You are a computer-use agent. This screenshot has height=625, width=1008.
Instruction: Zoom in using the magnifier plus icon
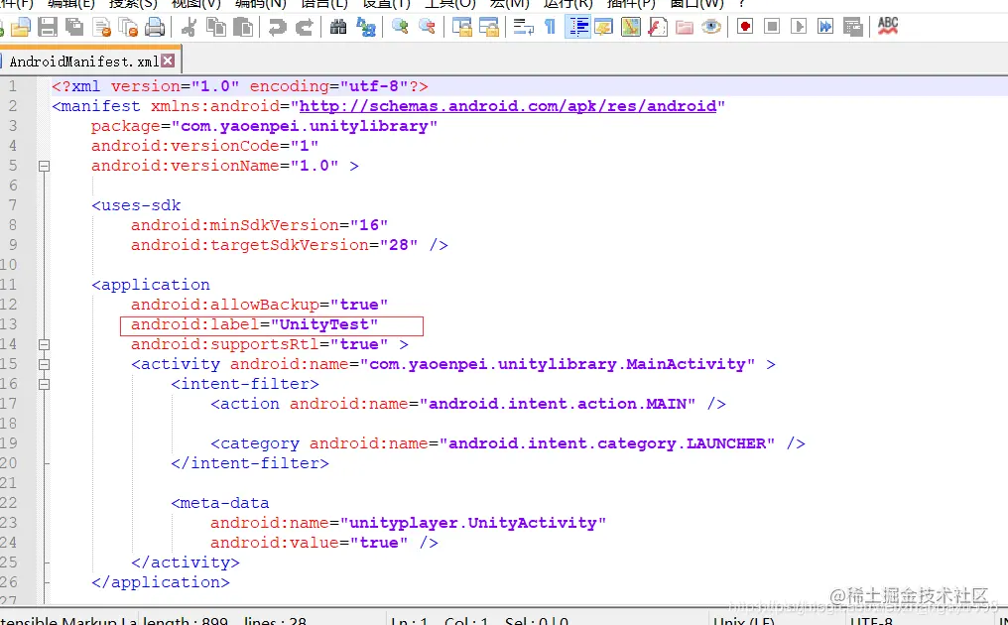pos(400,27)
